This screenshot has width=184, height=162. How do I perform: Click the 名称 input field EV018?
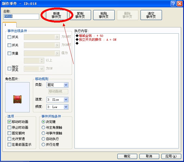[21, 17]
